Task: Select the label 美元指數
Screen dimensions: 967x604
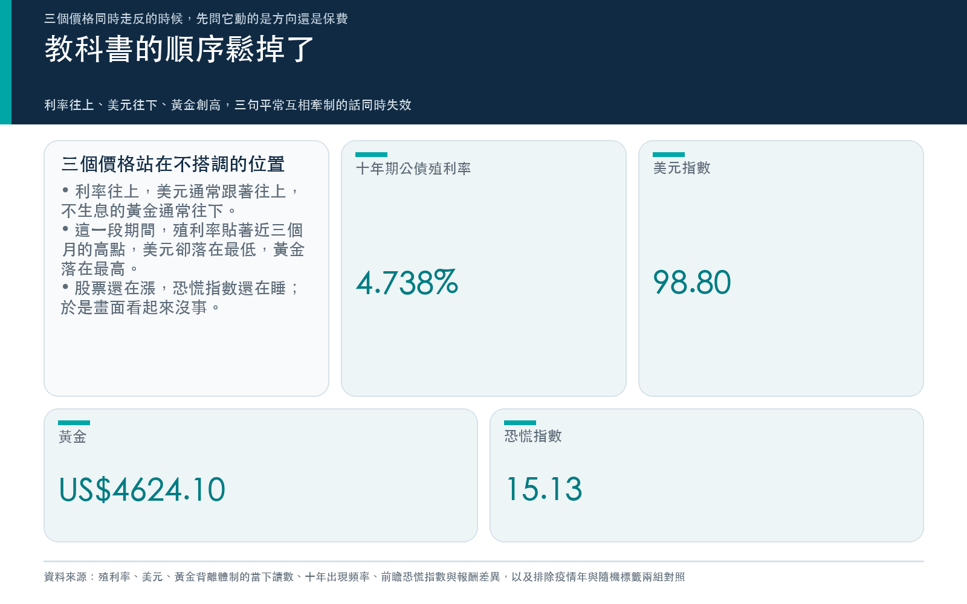Action: click(682, 168)
